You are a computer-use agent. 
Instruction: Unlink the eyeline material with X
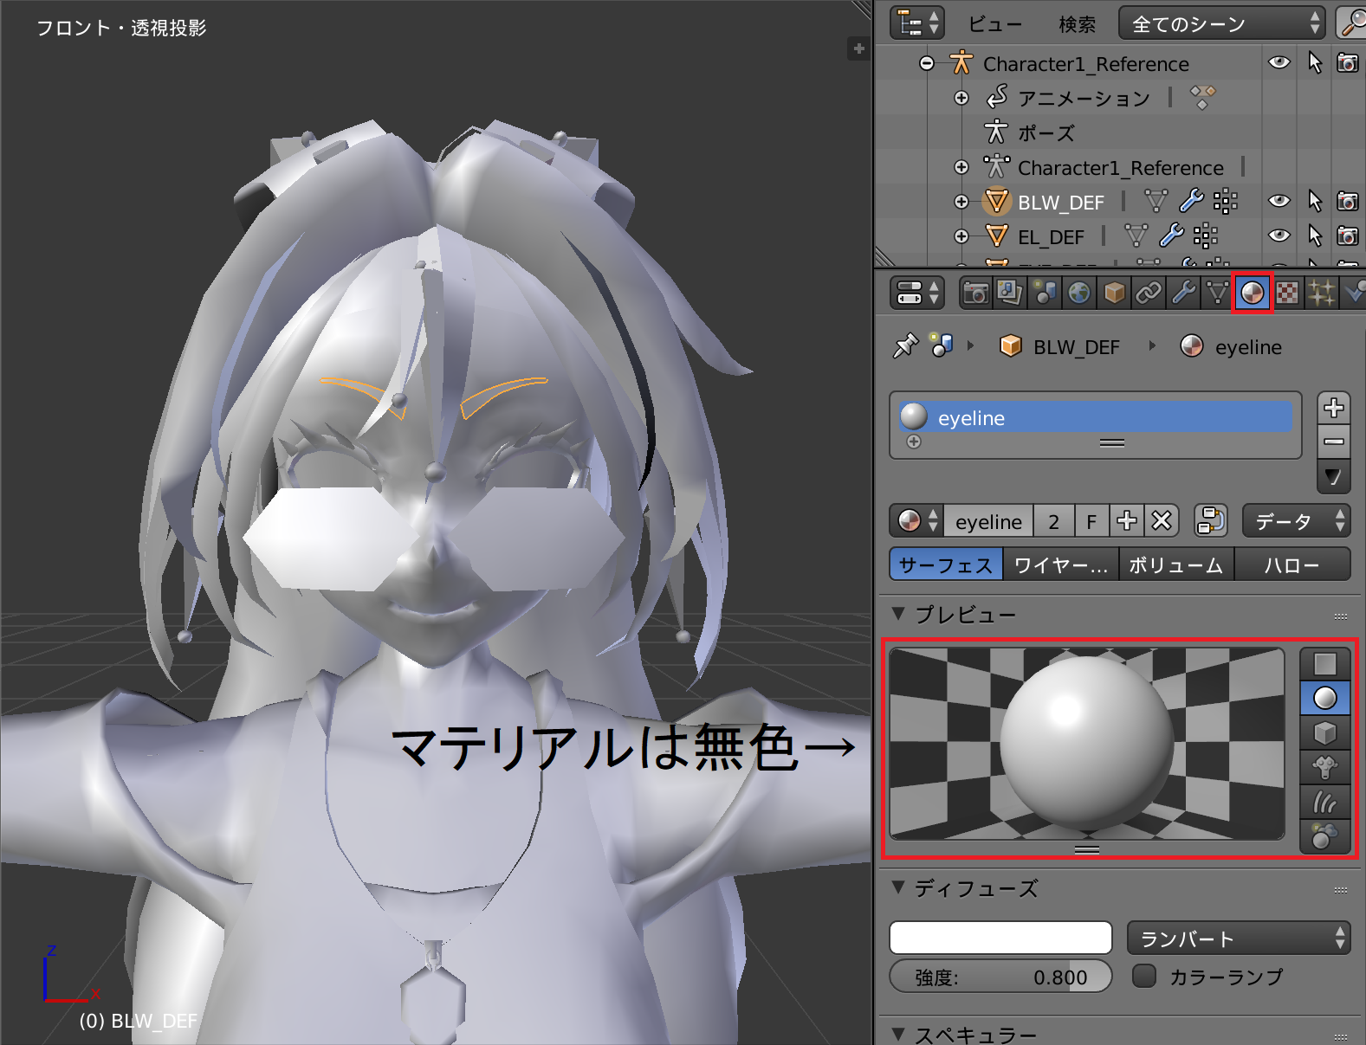[x=1162, y=520]
